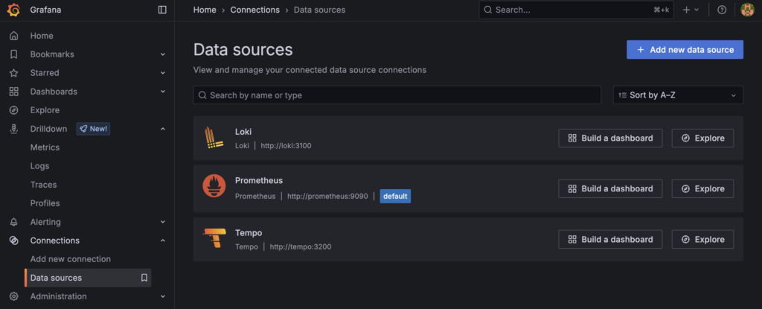This screenshot has width=762, height=309.
Task: Click the Tempo data source logo
Action: (x=214, y=239)
